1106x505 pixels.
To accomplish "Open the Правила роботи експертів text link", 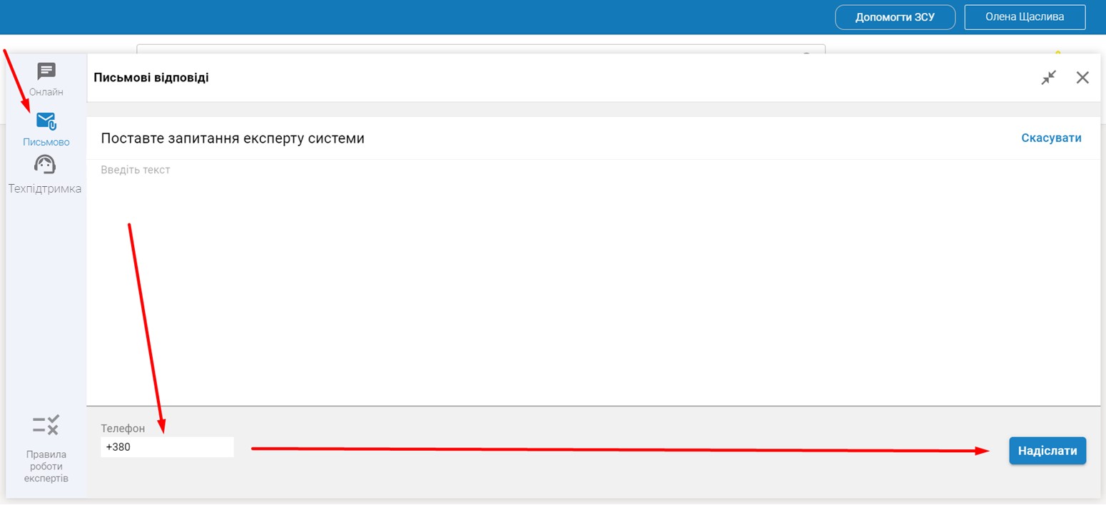I will click(x=46, y=466).
